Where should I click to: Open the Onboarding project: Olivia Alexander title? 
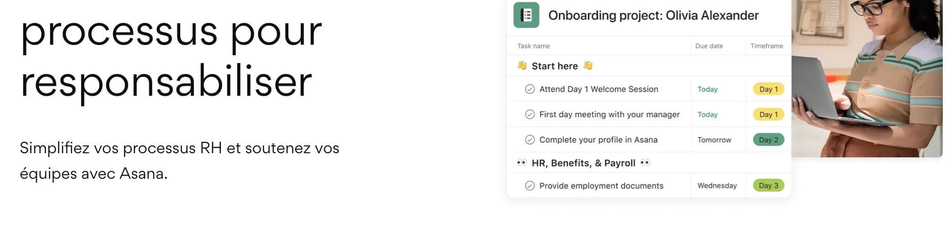click(x=653, y=16)
